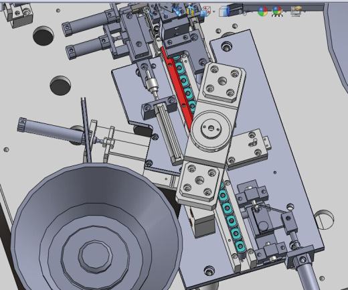Open the View Settings monitor icon
This screenshot has width=348, height=290.
pyautogui.click(x=296, y=11)
